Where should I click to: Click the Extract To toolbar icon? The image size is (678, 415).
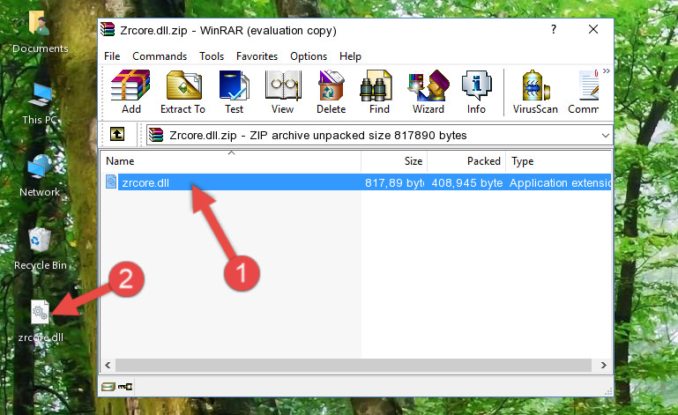tap(183, 93)
